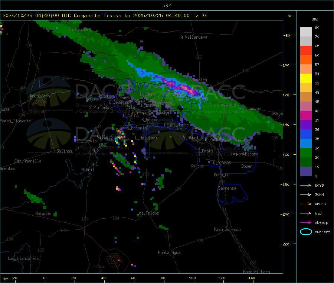Click the 'G_Campos' map label
This screenshot has width=334, height=283.
pyautogui.click(x=252, y=109)
